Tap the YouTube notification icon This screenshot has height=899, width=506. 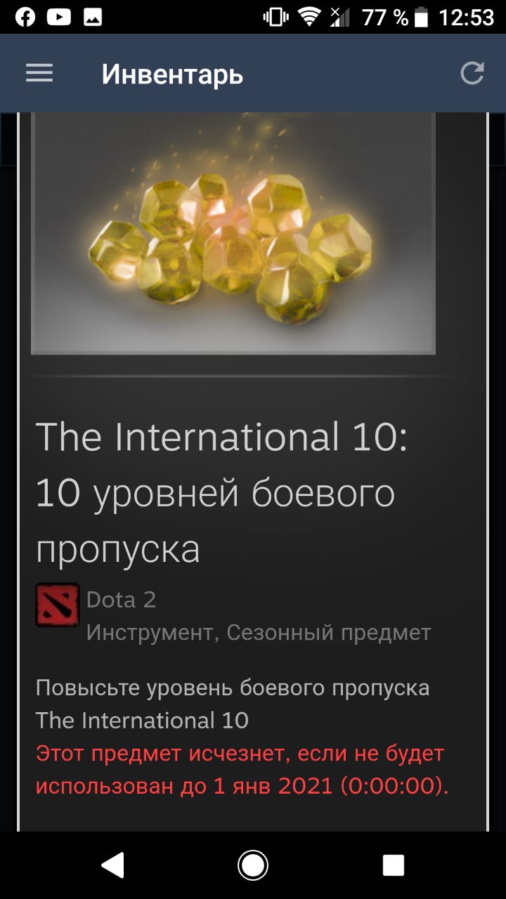[59, 18]
